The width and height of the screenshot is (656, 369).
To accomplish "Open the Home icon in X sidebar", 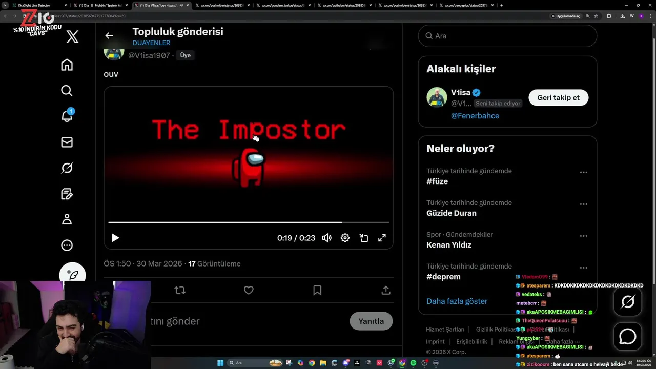I will coord(67,65).
